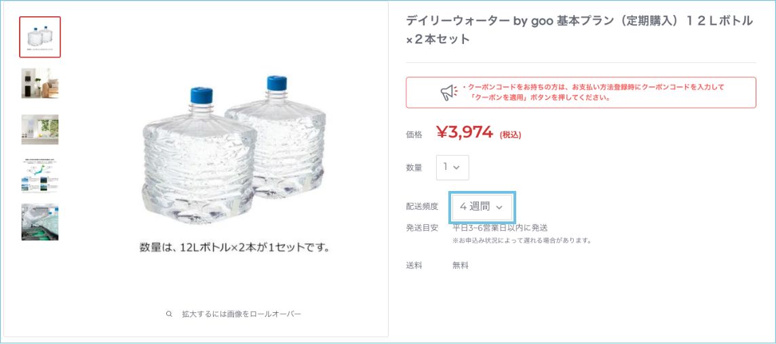This screenshot has width=776, height=344.
Task: Click the (税込) tax-included label
Action: [510, 135]
